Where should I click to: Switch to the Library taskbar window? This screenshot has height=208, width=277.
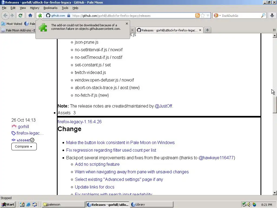coord(152,205)
